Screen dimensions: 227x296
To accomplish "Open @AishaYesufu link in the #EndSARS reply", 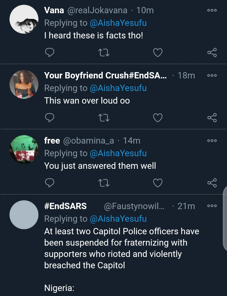I will coord(118,219).
